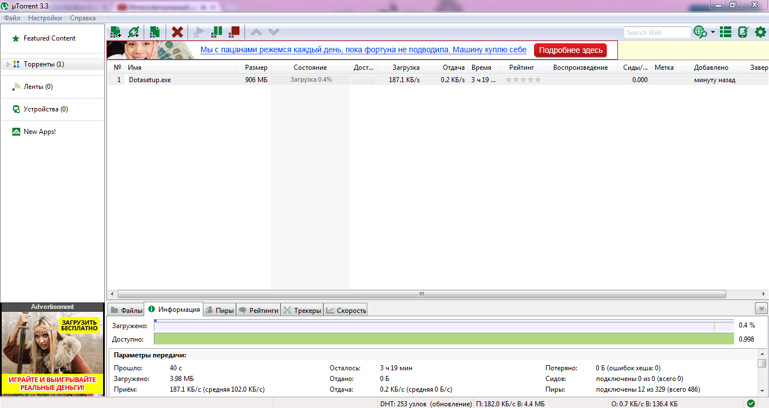The height and width of the screenshot is (408, 769).
Task: Sort torrents by Время column header
Action: [x=481, y=68]
